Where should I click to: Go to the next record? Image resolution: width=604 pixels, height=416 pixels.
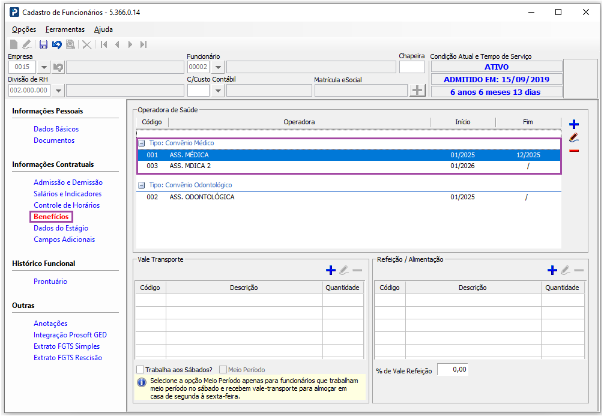(130, 44)
